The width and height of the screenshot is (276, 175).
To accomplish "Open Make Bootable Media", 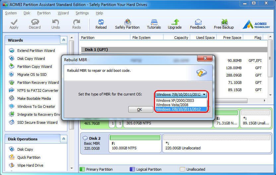I will tap(34, 98).
